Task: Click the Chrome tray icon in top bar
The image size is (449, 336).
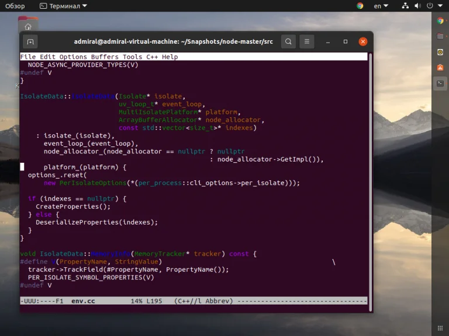Action: coord(360,6)
